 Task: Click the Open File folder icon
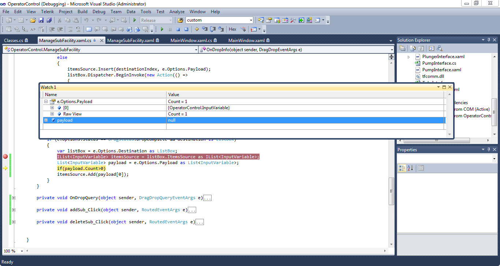33,20
